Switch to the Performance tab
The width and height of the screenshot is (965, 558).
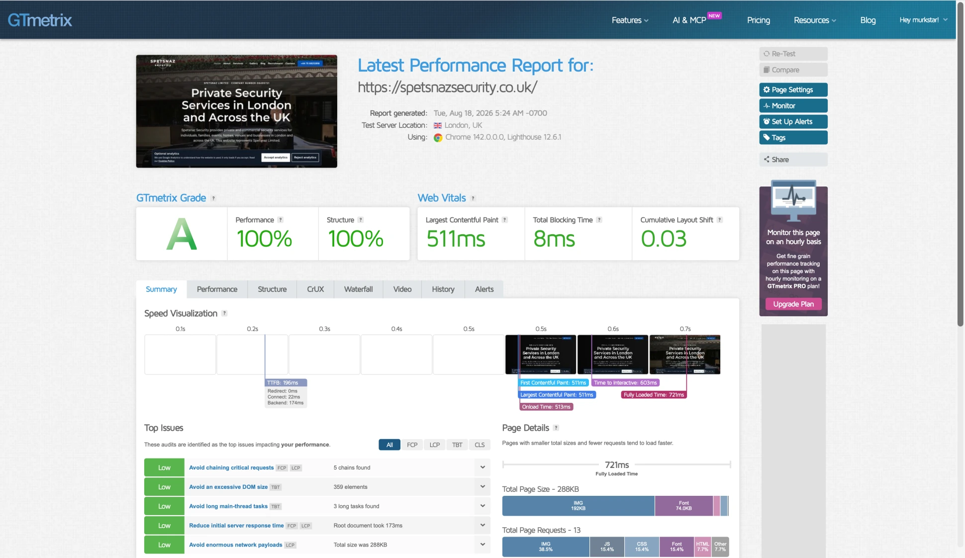[x=217, y=289]
